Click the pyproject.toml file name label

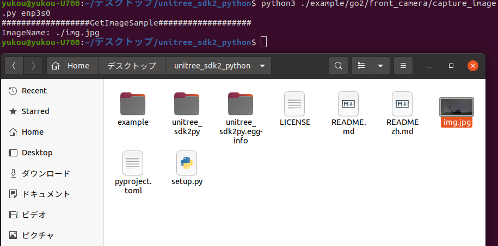point(133,186)
